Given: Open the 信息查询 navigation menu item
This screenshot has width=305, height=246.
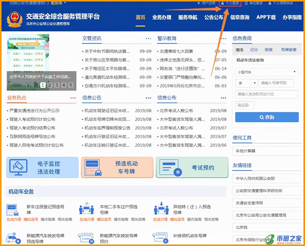Looking at the screenshot, I should pos(239,17).
